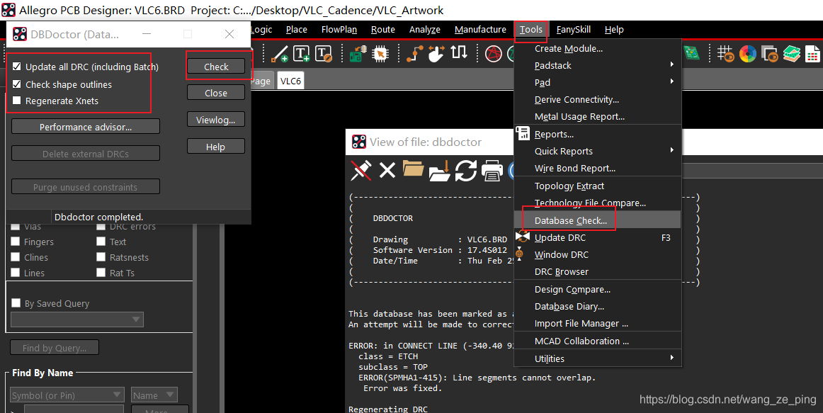Click the printer icon in log viewer

(492, 171)
